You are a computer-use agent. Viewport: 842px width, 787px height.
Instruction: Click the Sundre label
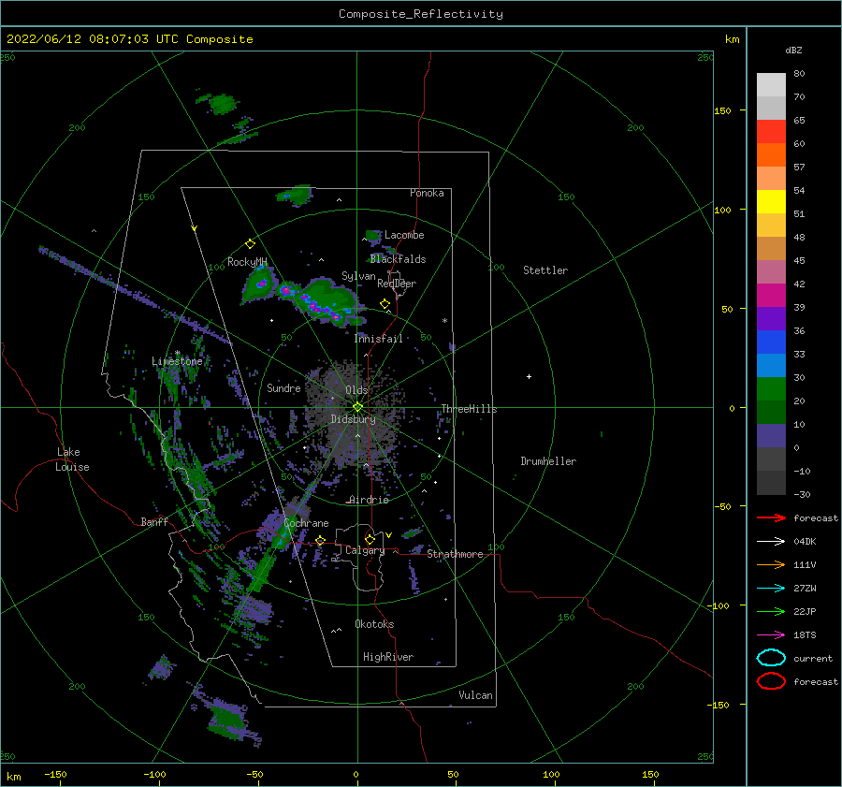(x=284, y=388)
